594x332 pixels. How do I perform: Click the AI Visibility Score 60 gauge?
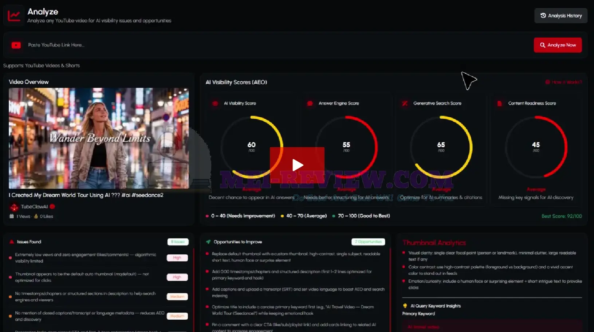click(x=252, y=147)
